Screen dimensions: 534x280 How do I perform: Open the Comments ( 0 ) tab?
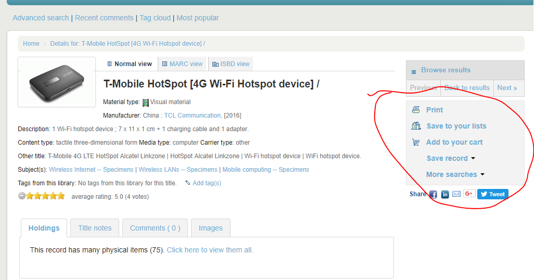pos(155,228)
